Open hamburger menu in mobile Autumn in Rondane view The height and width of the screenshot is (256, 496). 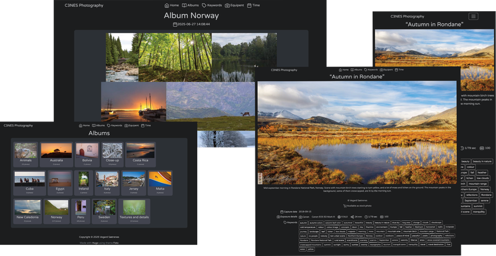point(473,17)
